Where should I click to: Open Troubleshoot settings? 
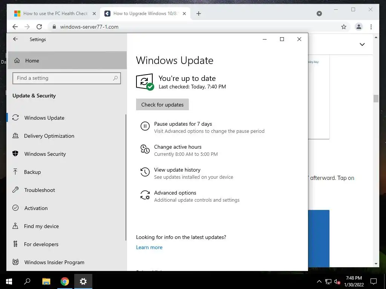click(66, 190)
